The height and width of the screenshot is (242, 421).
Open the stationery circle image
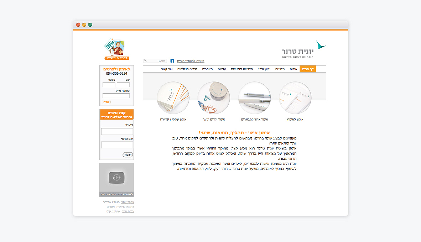coord(295,98)
